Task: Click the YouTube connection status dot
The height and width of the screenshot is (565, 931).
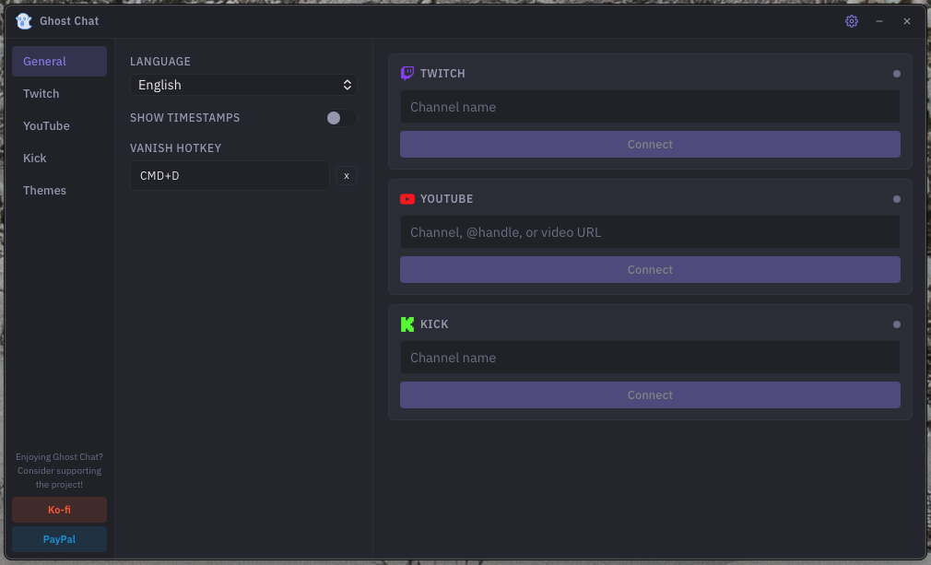Action: click(x=895, y=198)
